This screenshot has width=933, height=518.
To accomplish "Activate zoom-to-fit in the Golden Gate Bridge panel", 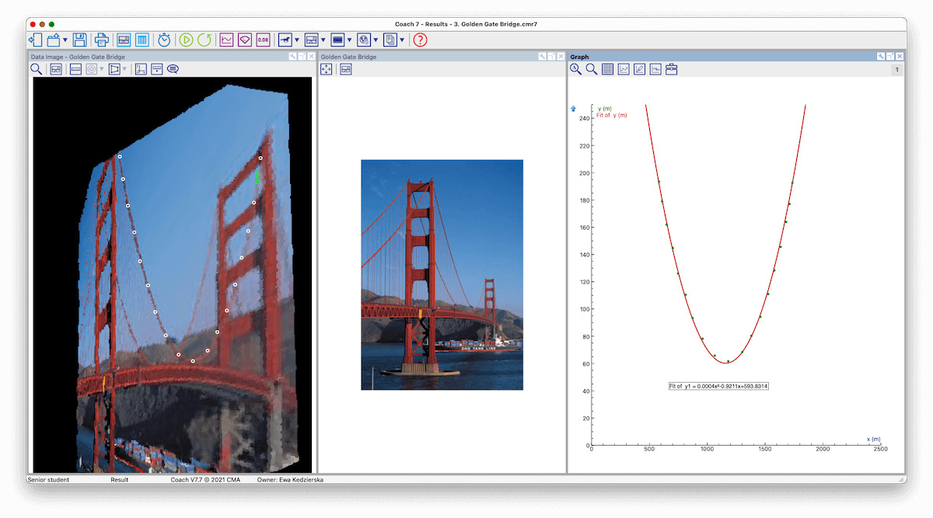I will tap(327, 69).
